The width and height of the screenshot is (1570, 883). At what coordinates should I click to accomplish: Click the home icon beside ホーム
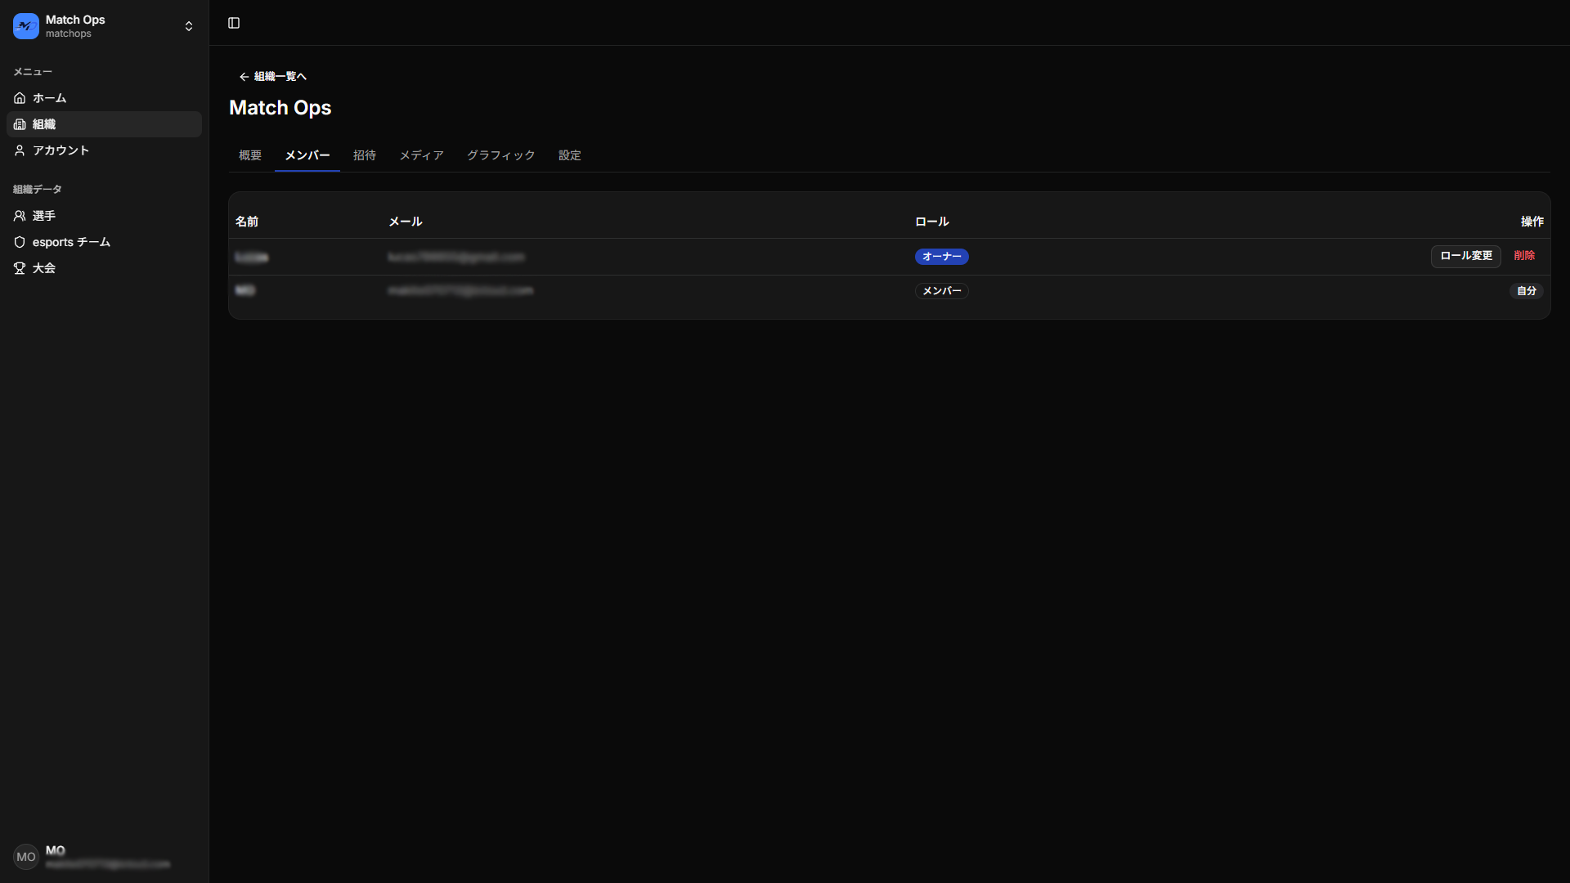pyautogui.click(x=20, y=98)
